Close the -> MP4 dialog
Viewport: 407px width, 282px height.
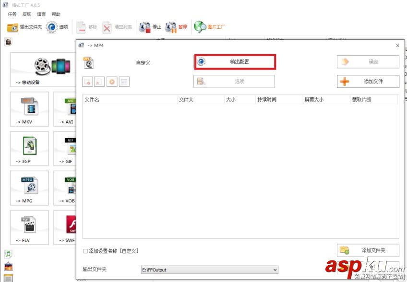[398, 46]
